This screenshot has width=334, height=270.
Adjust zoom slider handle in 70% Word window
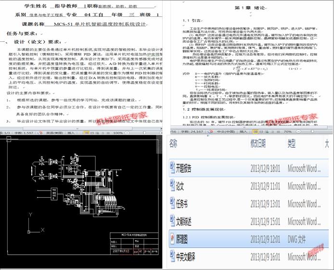coord(312,131)
